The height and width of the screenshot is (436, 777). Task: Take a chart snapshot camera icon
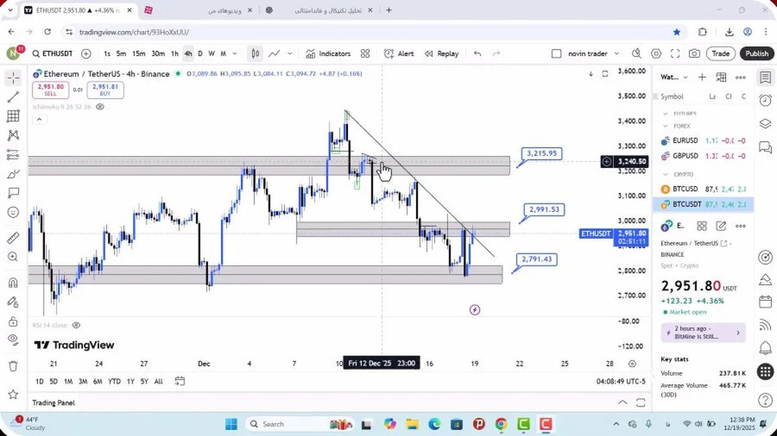pyautogui.click(x=694, y=54)
